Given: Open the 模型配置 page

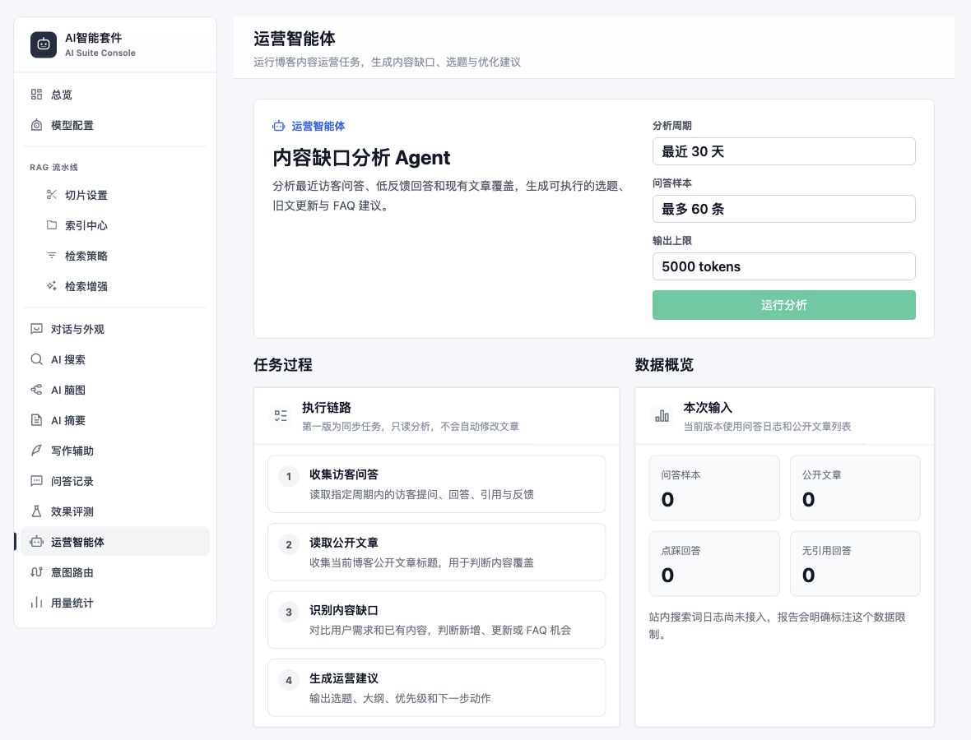Looking at the screenshot, I should [x=115, y=125].
